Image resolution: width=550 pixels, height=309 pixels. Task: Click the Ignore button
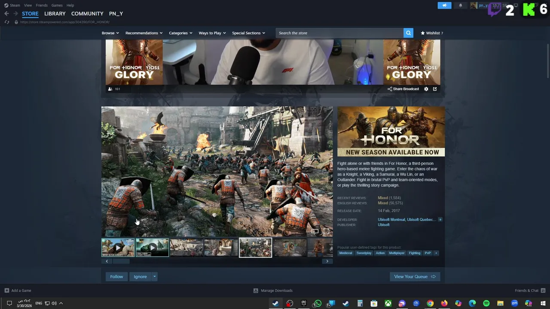click(140, 277)
